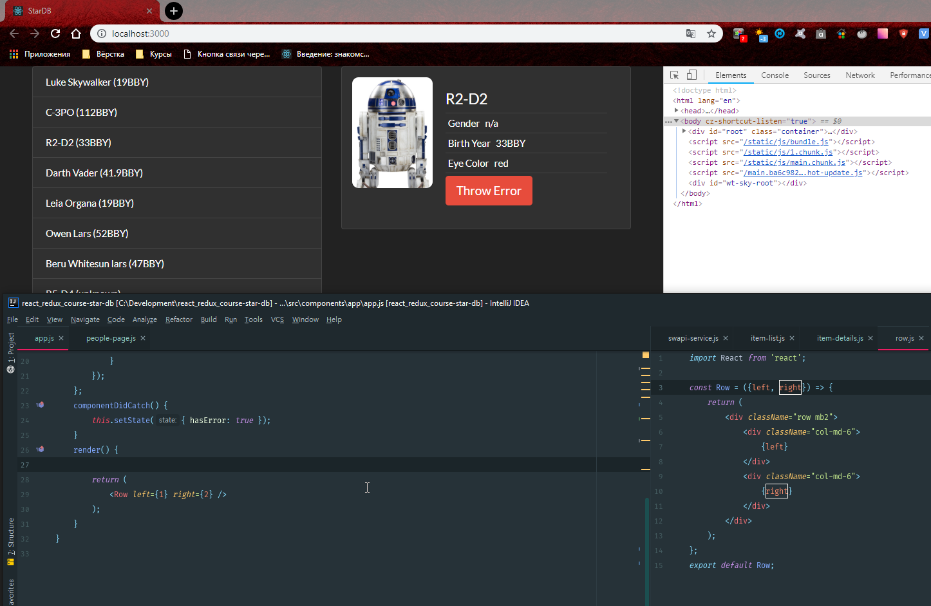Viewport: 931px width, 606px height.
Task: Bookmark this page with the star
Action: point(711,33)
